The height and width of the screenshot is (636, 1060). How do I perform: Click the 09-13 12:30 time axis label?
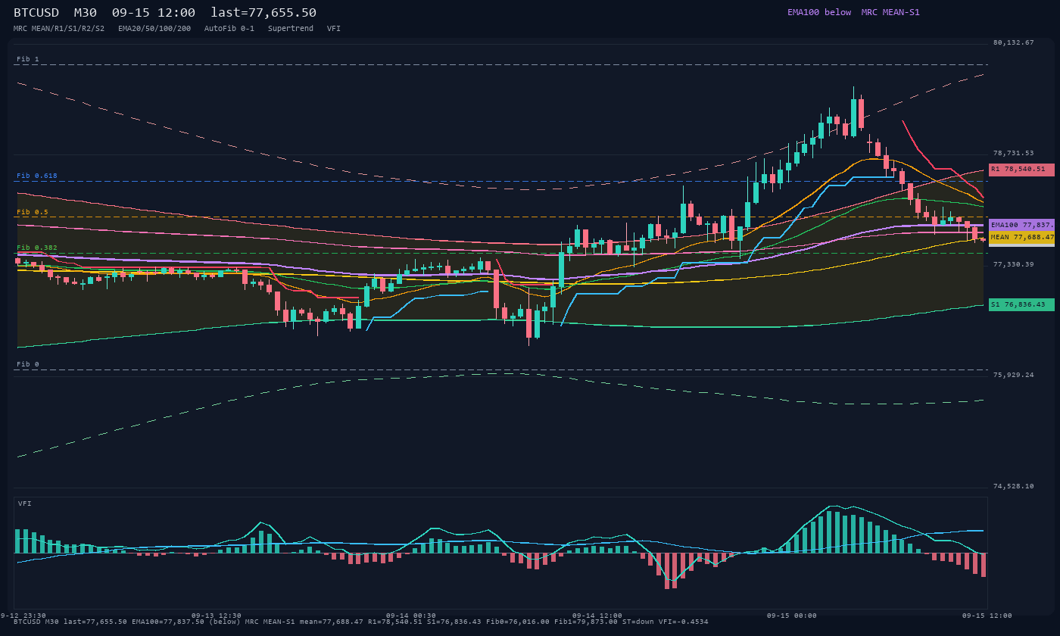tap(217, 616)
